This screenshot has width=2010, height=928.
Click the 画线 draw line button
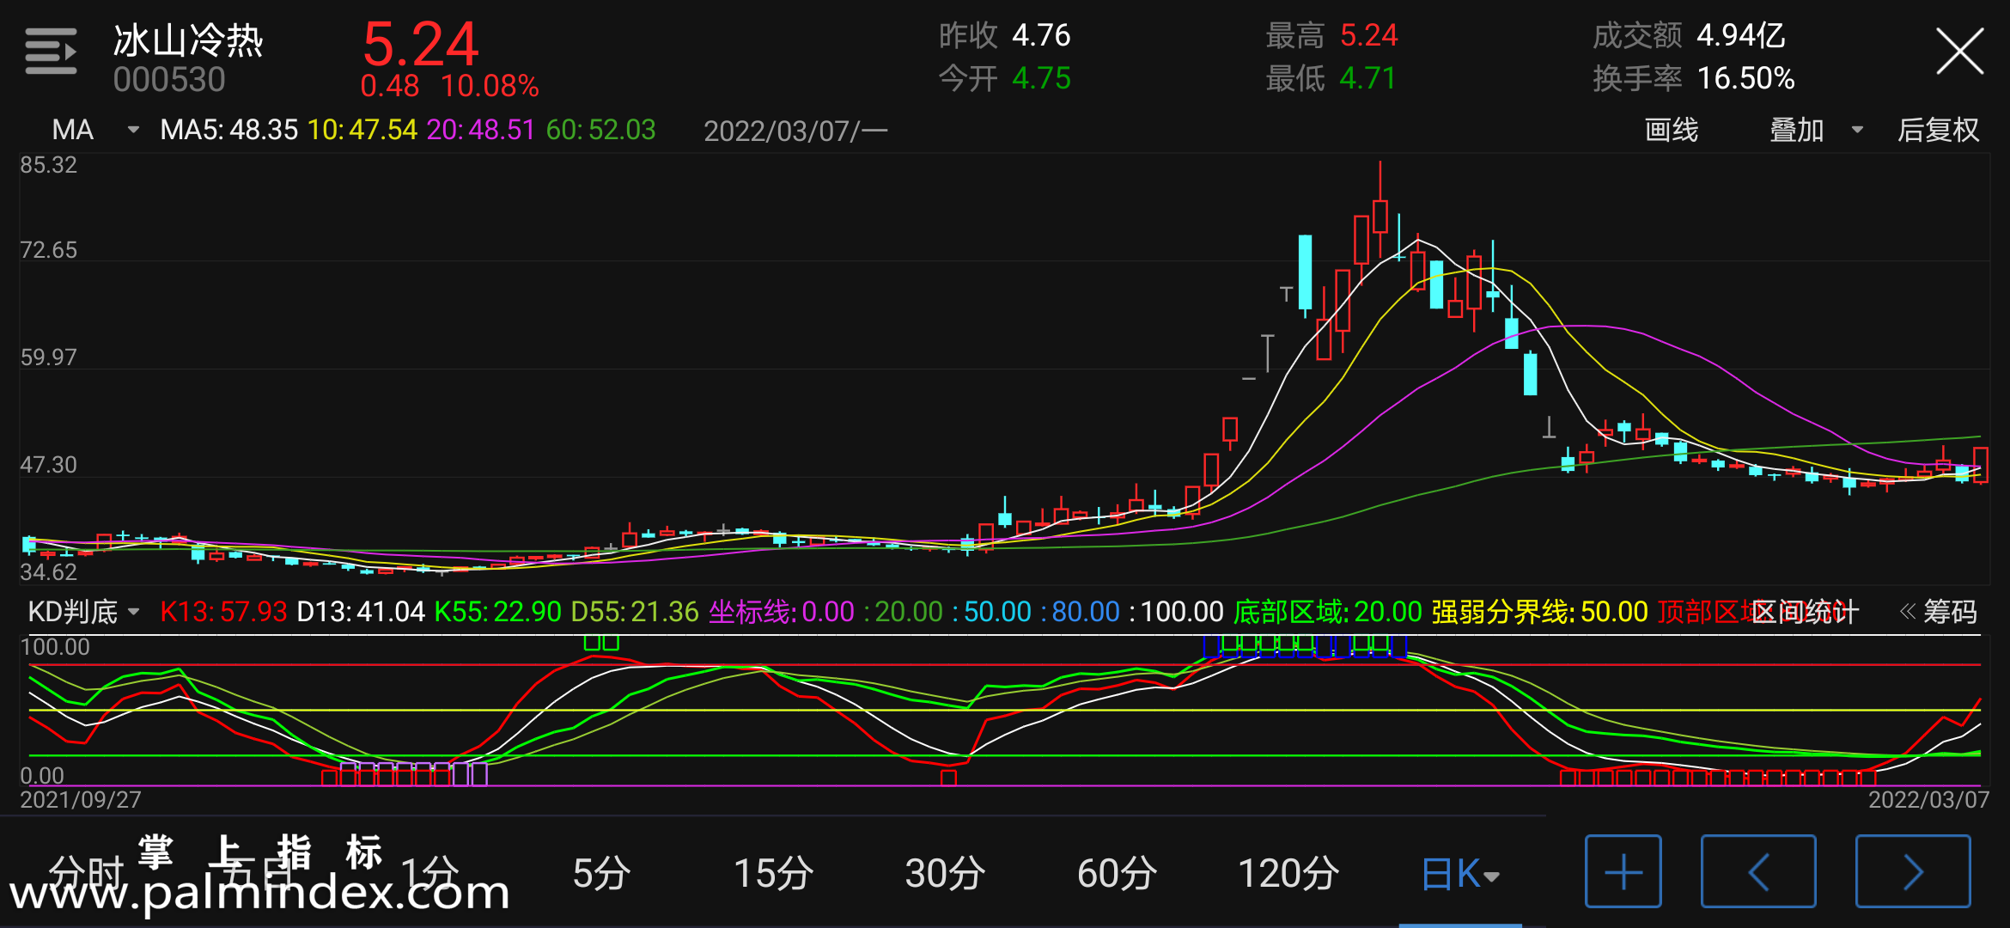click(x=1671, y=130)
